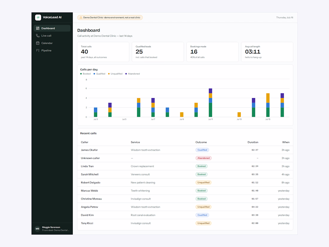329x247 pixels.
Task: Switch to the Pipeline view
Action: click(52, 50)
